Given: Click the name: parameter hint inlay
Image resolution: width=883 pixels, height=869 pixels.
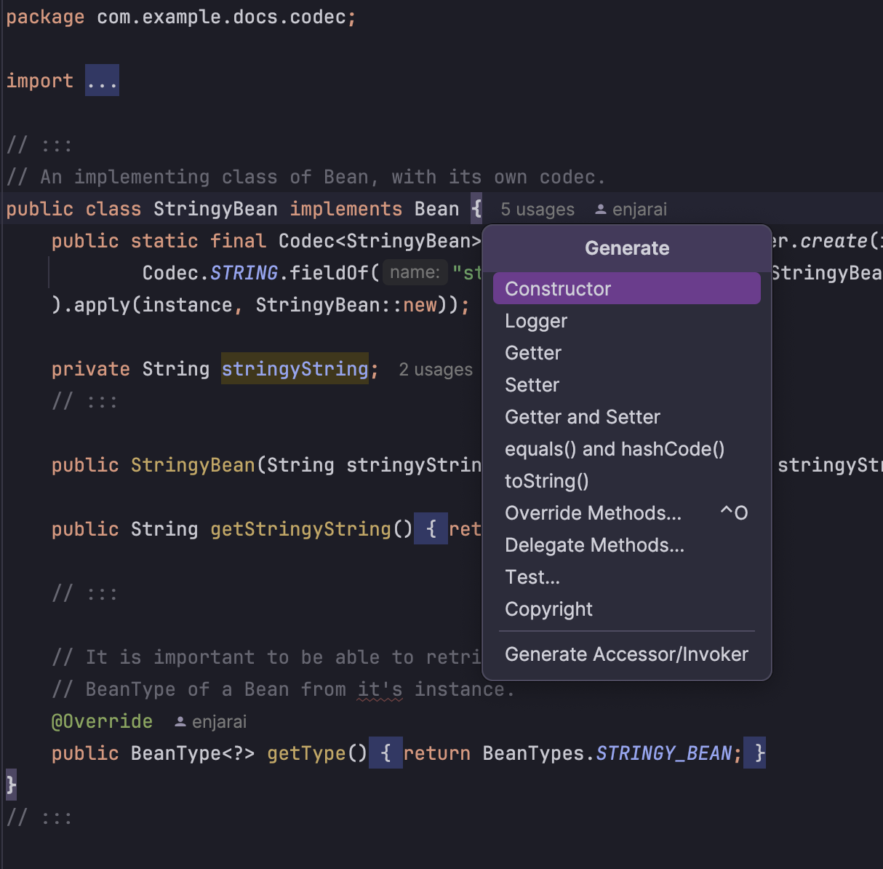Looking at the screenshot, I should coord(415,272).
